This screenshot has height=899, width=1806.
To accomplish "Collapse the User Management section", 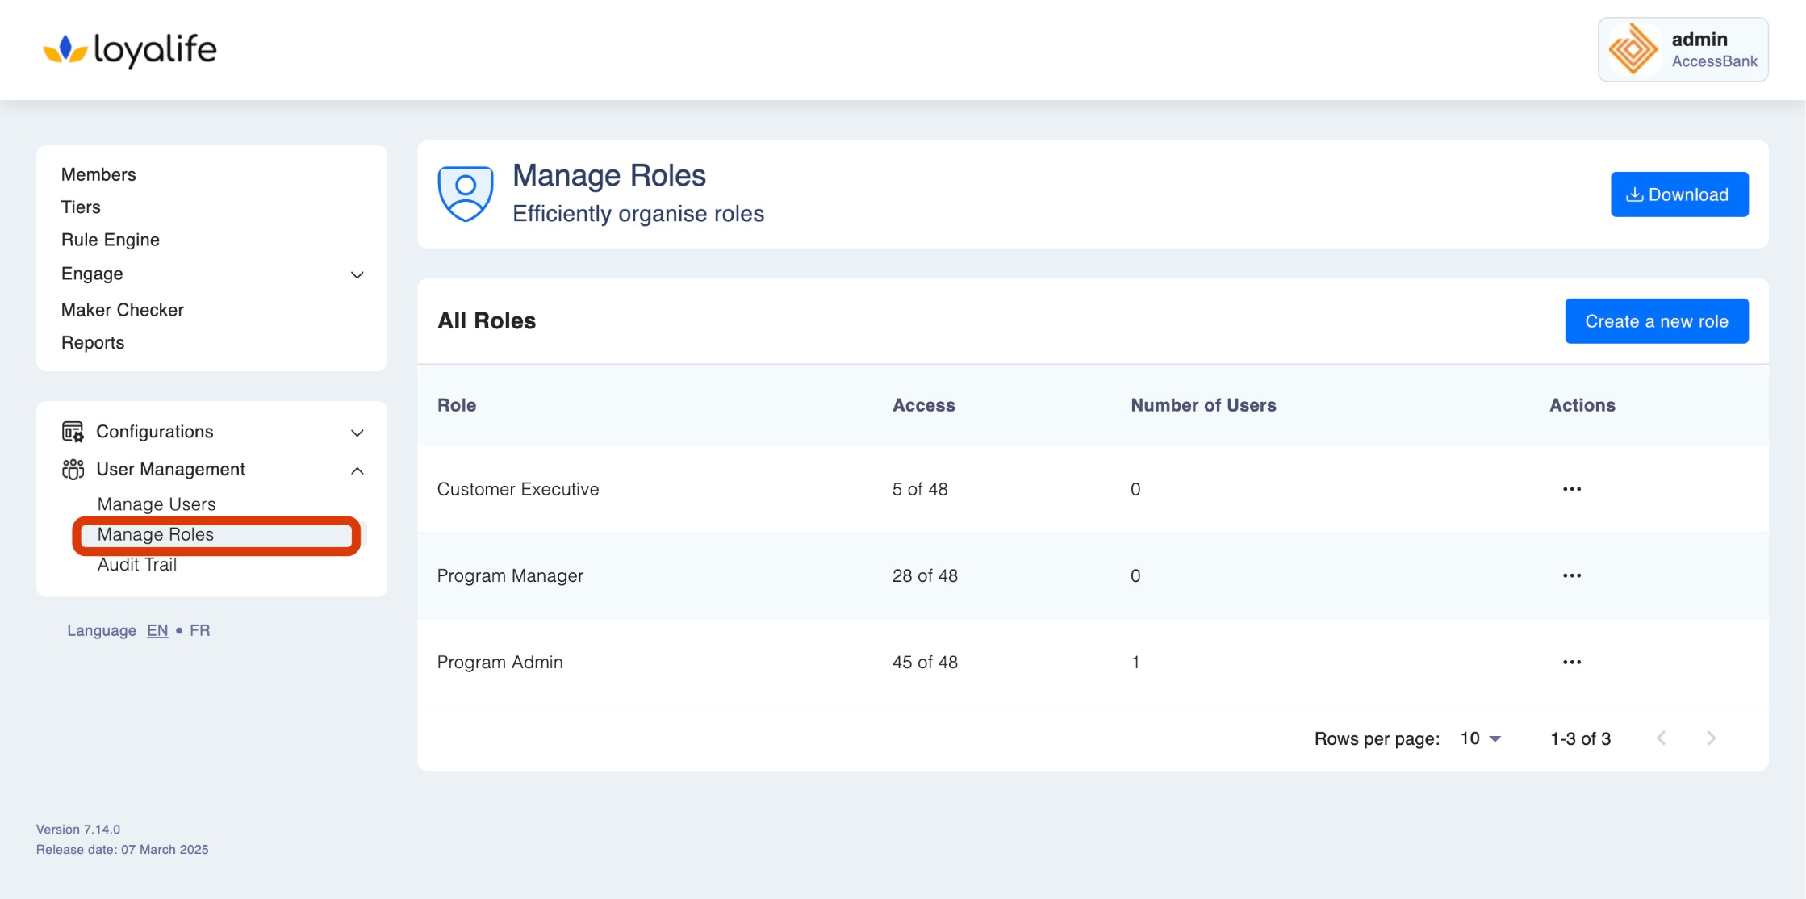I will [x=357, y=470].
